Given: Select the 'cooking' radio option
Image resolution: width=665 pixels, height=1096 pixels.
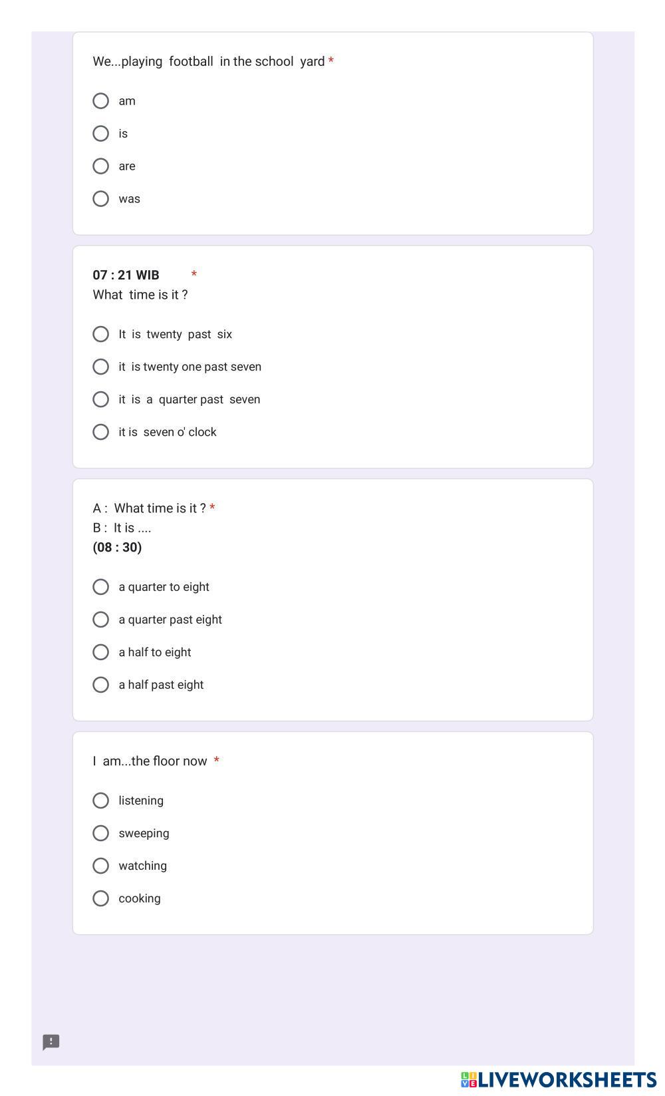Looking at the screenshot, I should tap(100, 898).
